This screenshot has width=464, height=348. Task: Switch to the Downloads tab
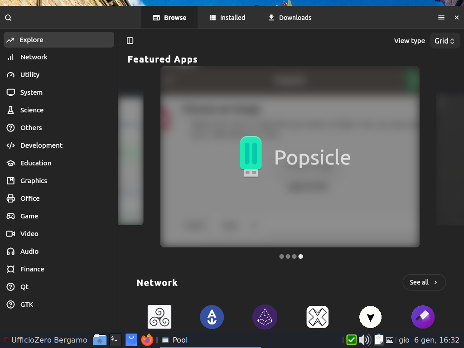[x=290, y=18]
